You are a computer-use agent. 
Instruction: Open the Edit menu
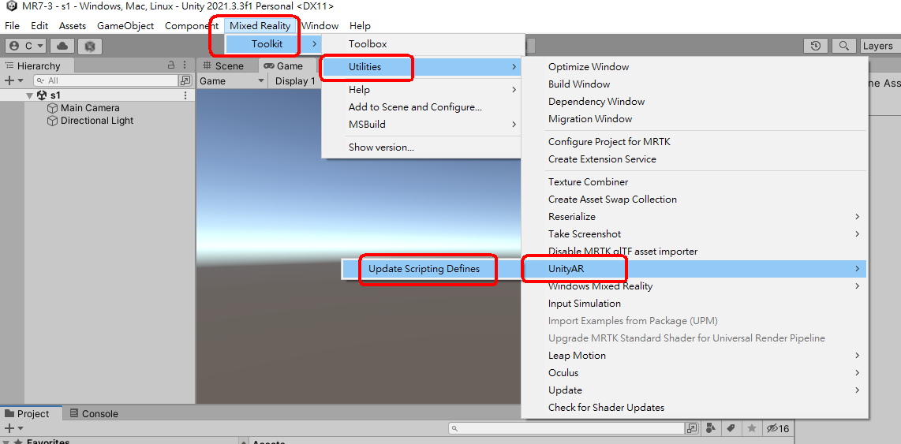click(39, 26)
